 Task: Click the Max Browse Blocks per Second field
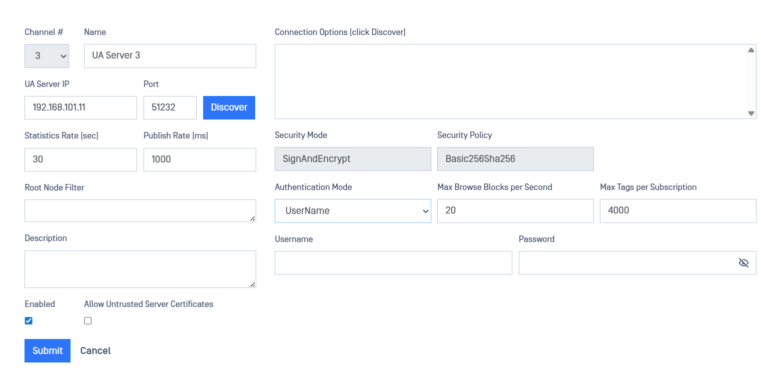(x=515, y=211)
